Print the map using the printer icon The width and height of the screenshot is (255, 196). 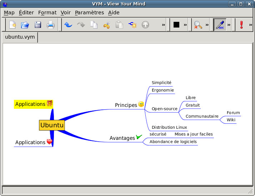tap(51, 25)
